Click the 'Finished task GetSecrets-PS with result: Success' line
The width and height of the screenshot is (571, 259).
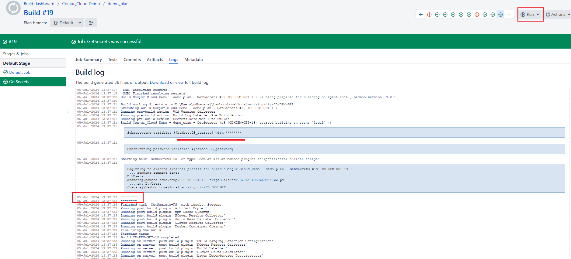point(171,205)
